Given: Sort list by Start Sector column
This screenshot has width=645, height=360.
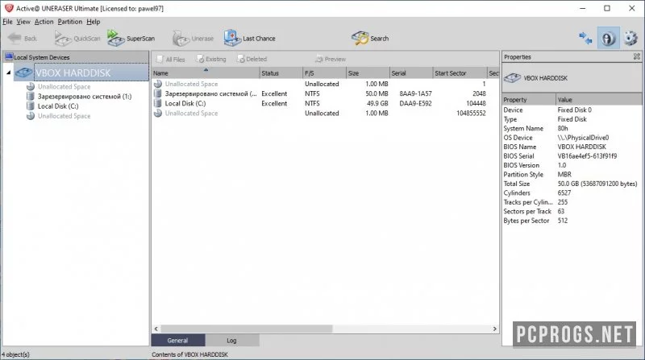Looking at the screenshot, I should (460, 73).
